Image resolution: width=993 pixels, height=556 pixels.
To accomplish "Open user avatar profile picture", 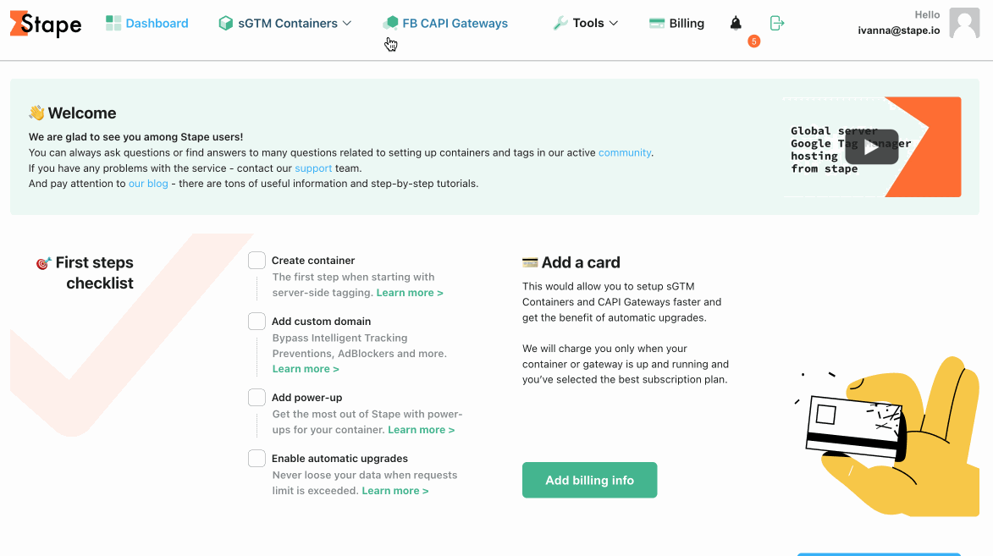I will point(964,24).
